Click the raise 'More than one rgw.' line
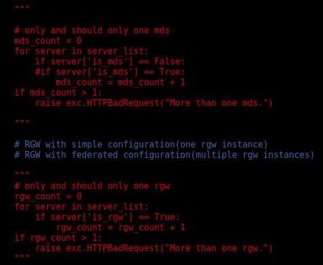Image resolution: width=323 pixels, height=265 pixels. coord(154,248)
